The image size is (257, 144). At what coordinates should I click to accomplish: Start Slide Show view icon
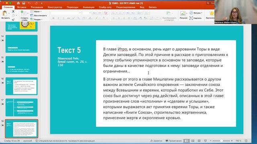click(205, 141)
